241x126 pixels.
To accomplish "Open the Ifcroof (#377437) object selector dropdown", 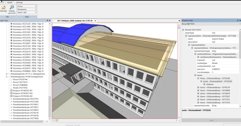I will pyautogui.click(x=240, y=24).
